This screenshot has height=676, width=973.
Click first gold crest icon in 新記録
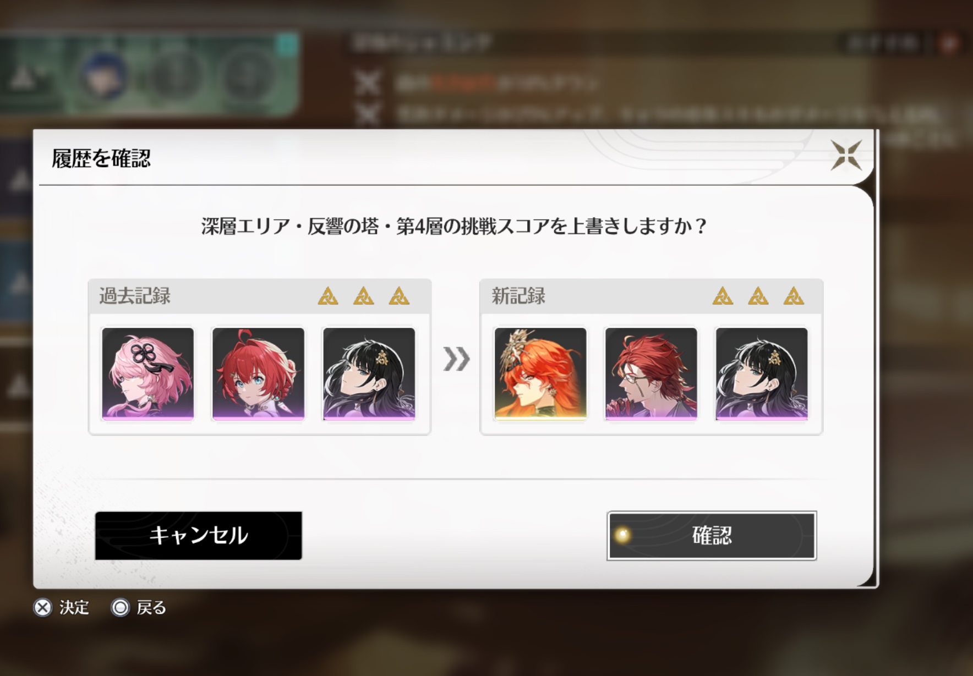coord(723,296)
